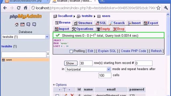
Task: Open the wrench settings menu
Action: [x=166, y=8]
